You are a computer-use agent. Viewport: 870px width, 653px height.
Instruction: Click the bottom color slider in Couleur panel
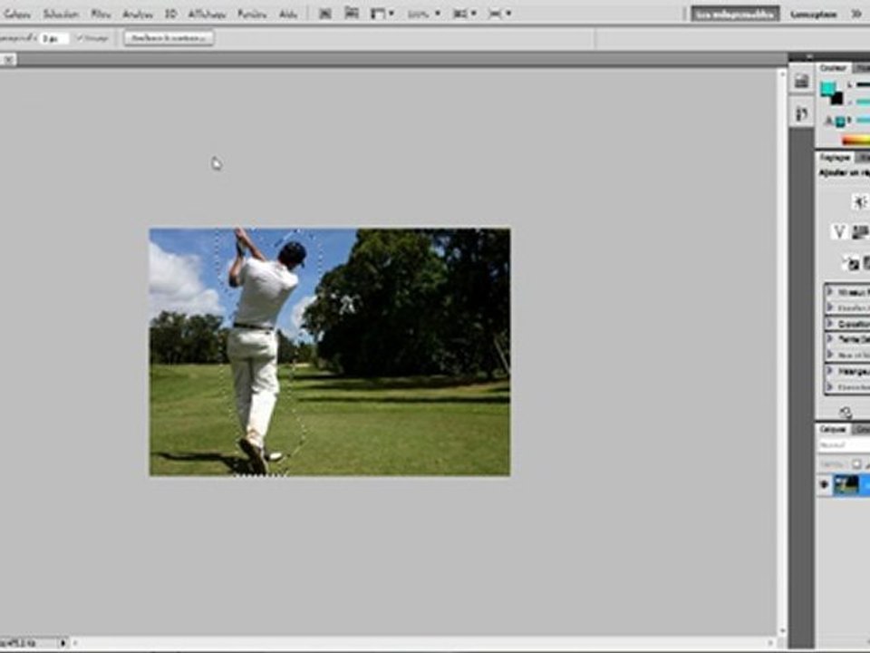click(x=863, y=120)
